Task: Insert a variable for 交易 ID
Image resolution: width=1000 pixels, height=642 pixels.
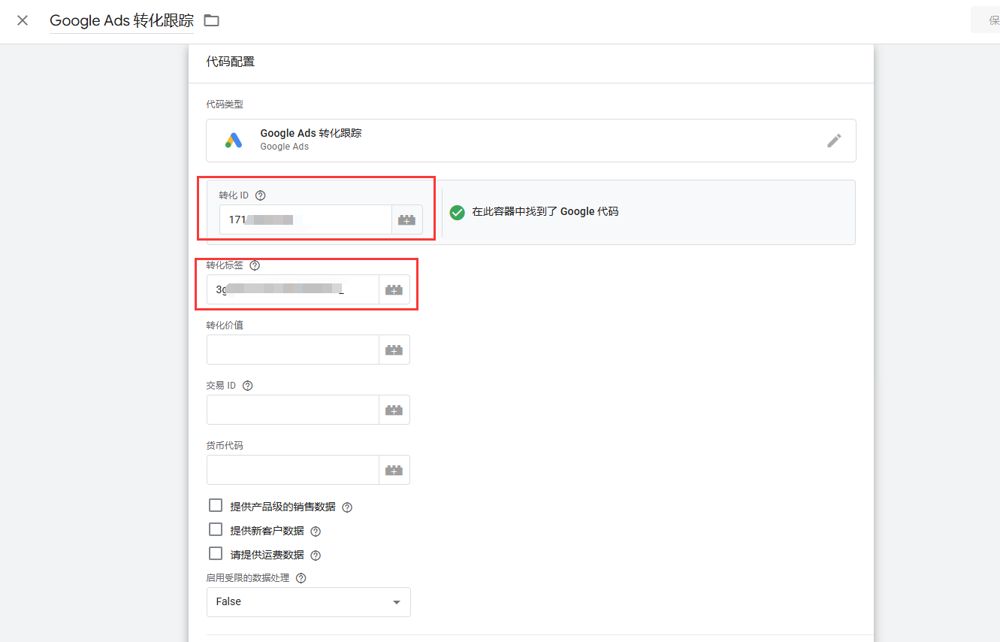Action: [x=394, y=410]
